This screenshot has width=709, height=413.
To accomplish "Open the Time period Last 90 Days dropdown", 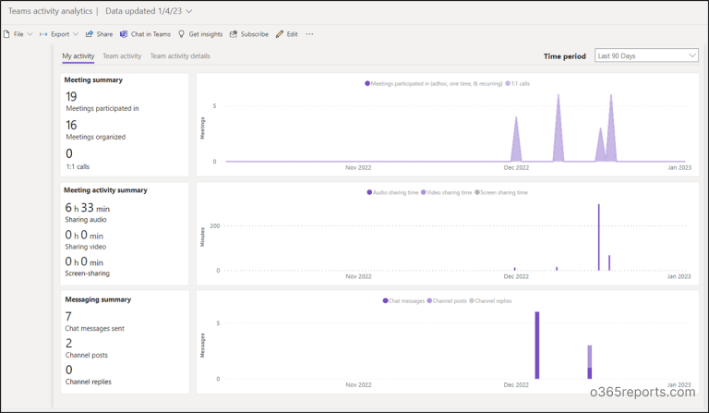I will [x=646, y=55].
